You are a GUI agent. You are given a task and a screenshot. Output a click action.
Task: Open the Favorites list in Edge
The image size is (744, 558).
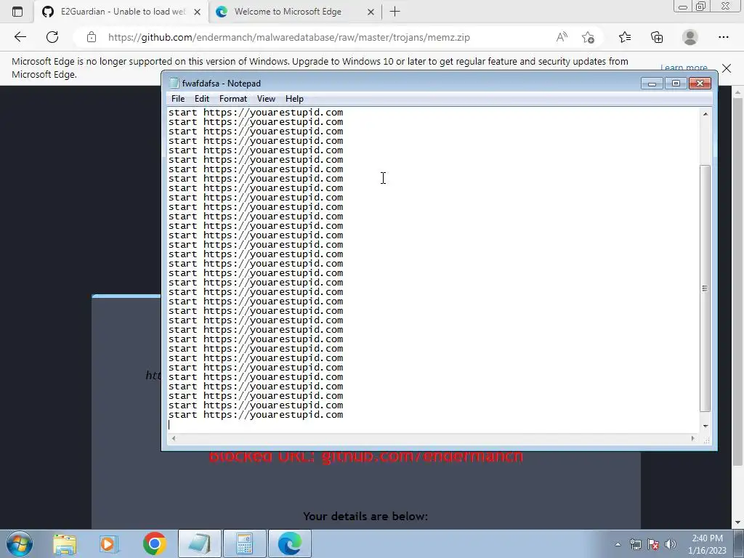point(625,37)
